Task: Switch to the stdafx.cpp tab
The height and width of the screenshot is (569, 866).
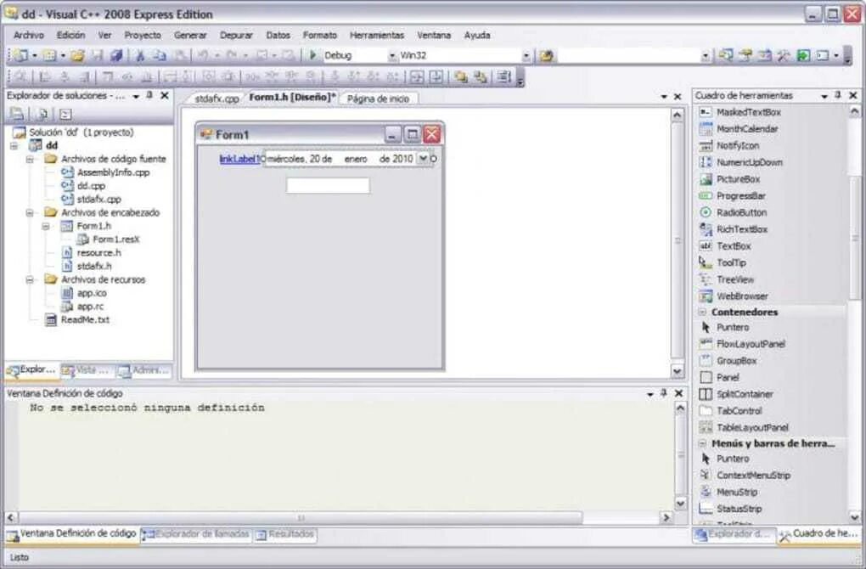Action: 216,99
